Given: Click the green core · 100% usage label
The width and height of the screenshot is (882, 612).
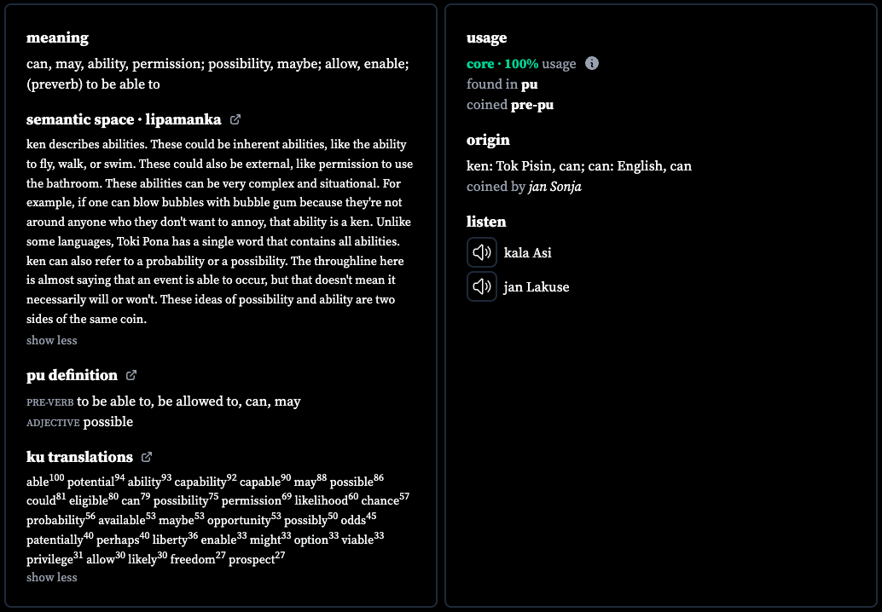Looking at the screenshot, I should coord(502,64).
